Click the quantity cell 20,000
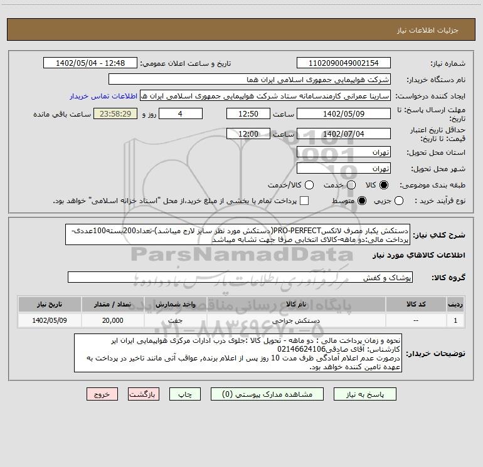Viewport: 483px width, 467px height. coord(112,320)
